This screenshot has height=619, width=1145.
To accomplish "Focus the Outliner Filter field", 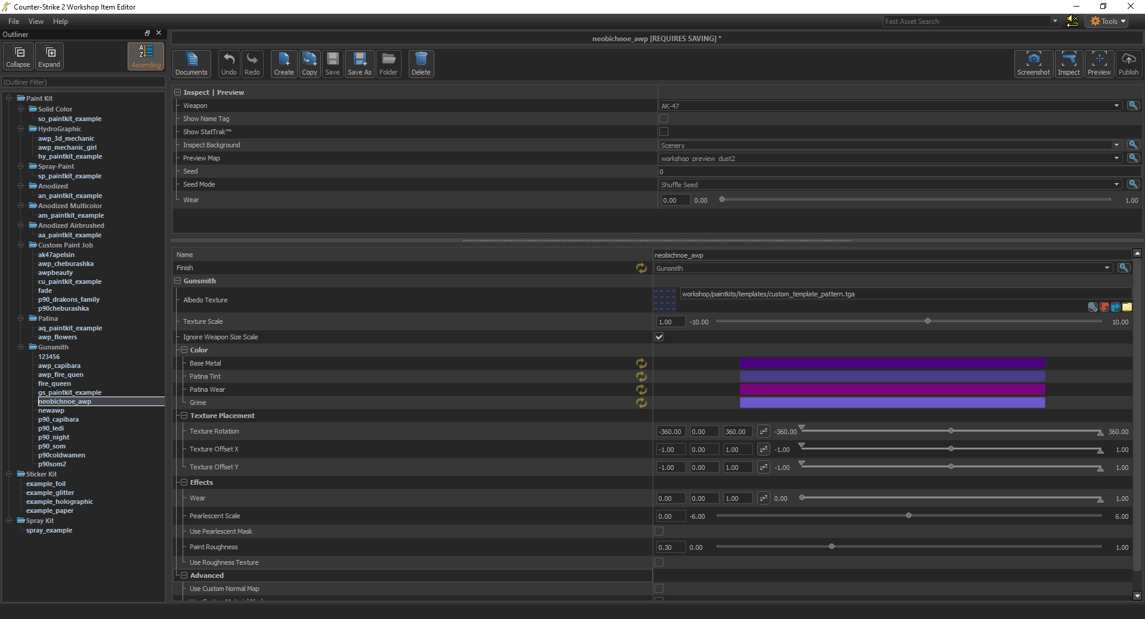I will tap(84, 82).
